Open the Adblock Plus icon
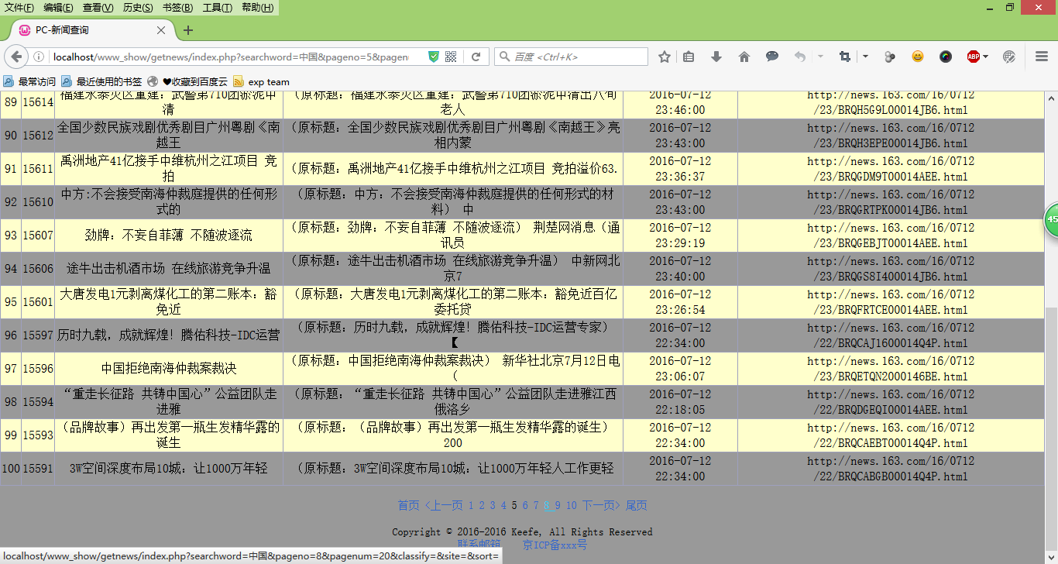1058x564 pixels. (973, 57)
